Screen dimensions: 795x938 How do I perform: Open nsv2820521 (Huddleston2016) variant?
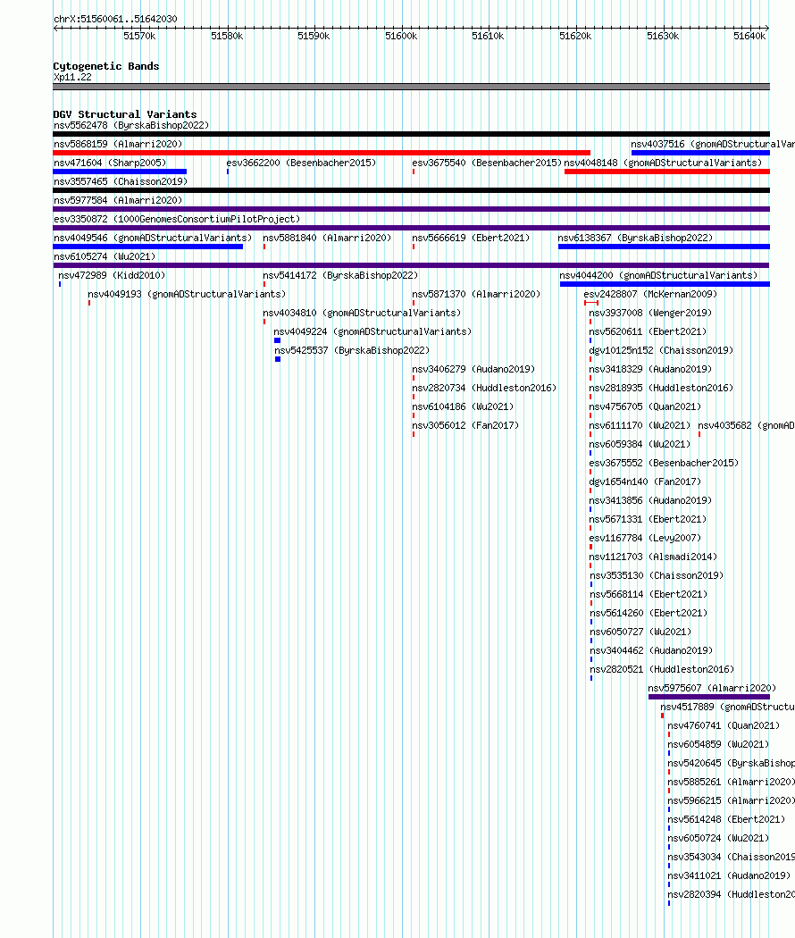[x=662, y=669]
